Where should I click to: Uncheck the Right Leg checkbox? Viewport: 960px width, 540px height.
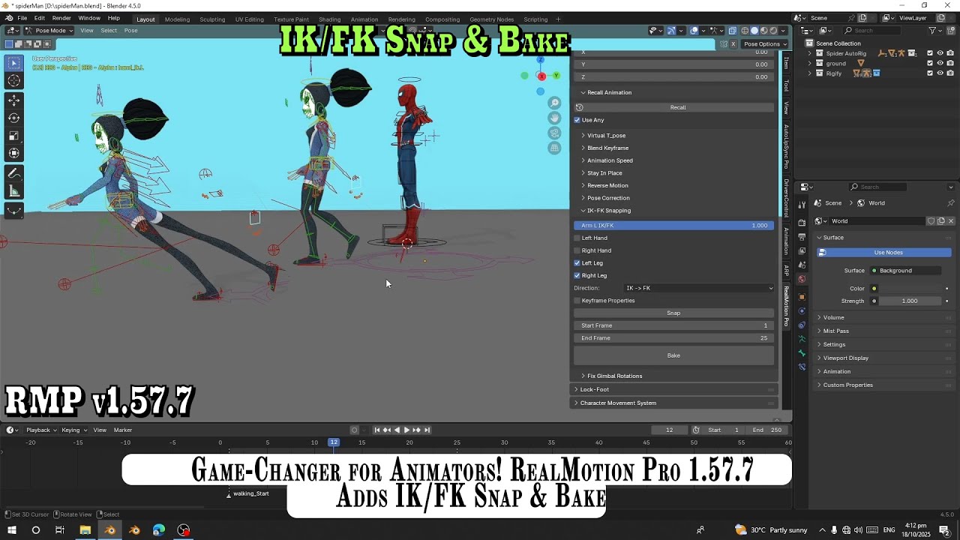(577, 275)
